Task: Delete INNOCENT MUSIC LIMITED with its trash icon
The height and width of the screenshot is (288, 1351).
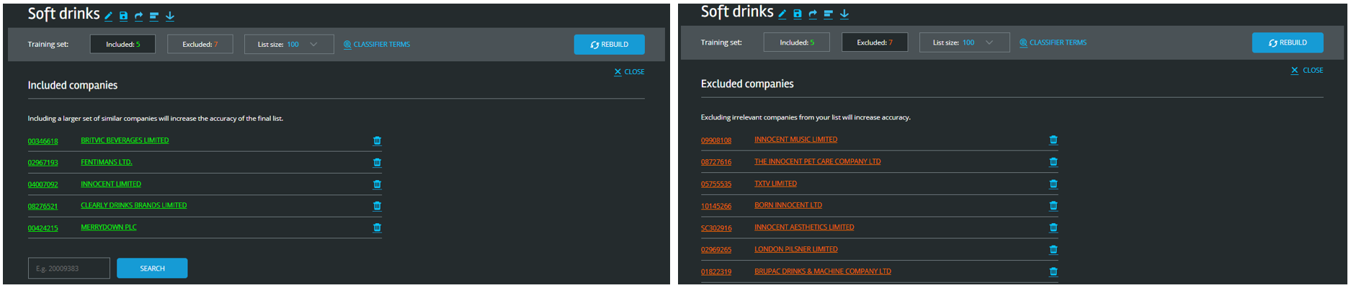Action: [1053, 140]
